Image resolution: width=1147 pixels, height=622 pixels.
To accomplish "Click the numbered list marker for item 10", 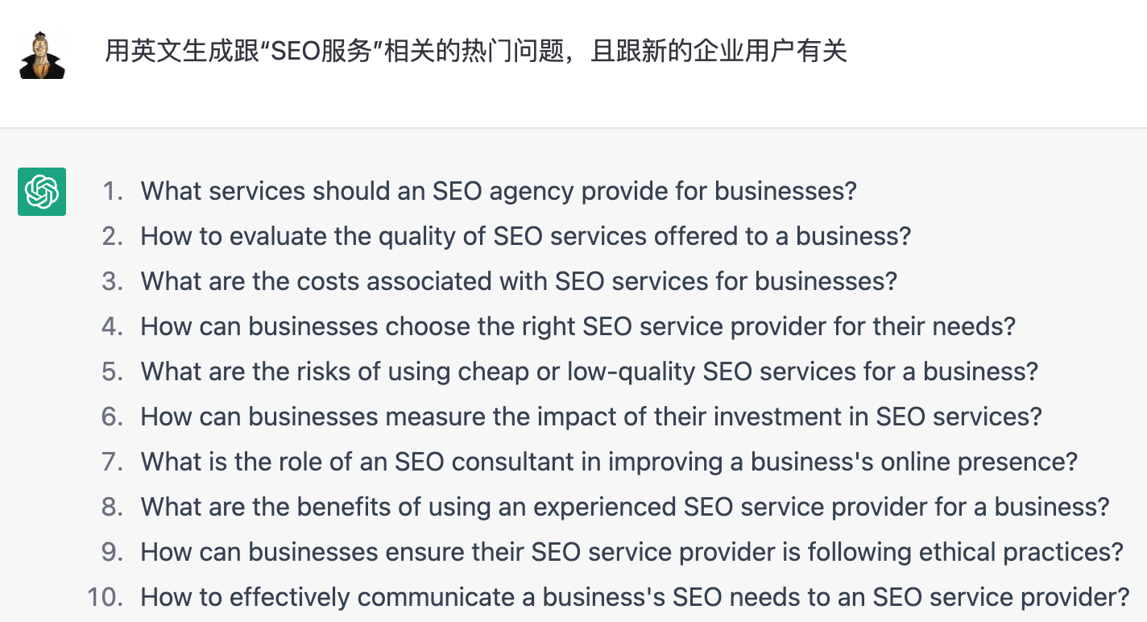I will (105, 597).
